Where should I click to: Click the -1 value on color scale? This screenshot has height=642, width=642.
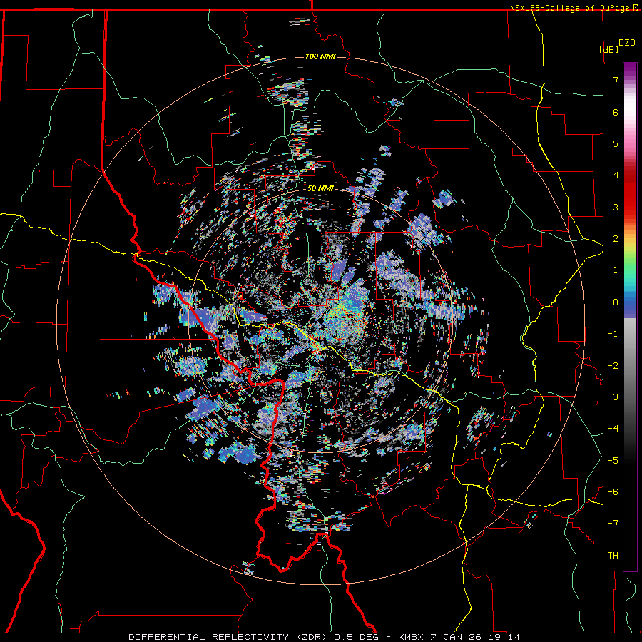coord(613,334)
